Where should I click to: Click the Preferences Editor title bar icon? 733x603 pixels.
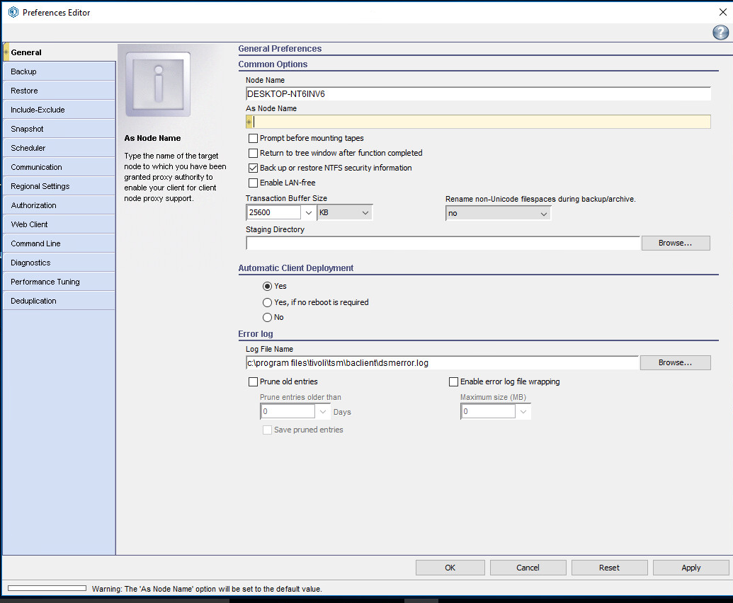tap(13, 12)
